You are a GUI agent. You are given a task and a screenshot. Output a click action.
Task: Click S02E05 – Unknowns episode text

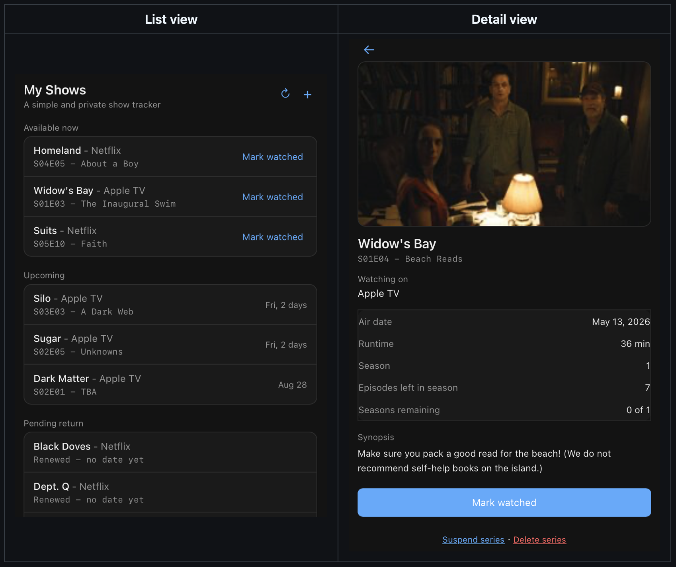point(78,352)
